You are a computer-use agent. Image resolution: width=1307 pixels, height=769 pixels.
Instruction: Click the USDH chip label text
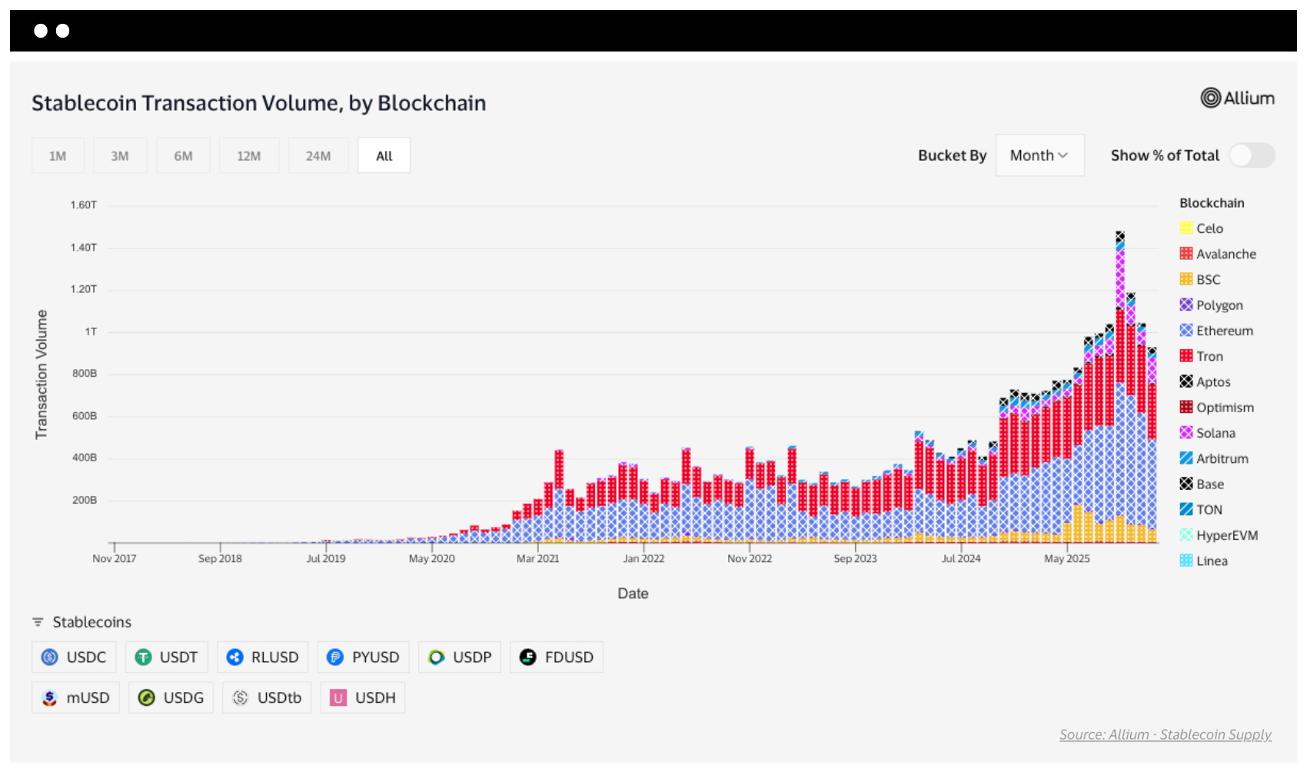point(375,697)
